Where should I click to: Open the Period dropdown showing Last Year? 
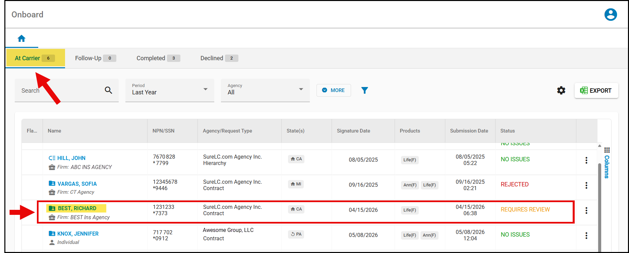tap(170, 90)
